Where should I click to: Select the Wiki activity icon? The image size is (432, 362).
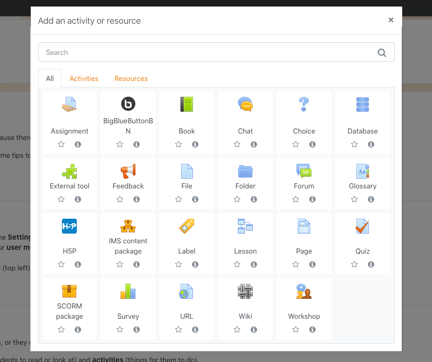coord(245,291)
